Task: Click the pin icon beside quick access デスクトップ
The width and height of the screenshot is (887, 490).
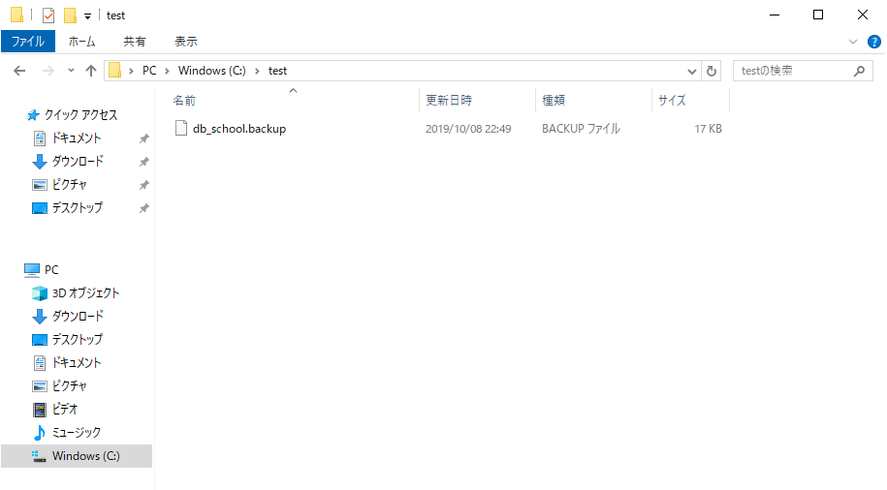Action: [144, 208]
